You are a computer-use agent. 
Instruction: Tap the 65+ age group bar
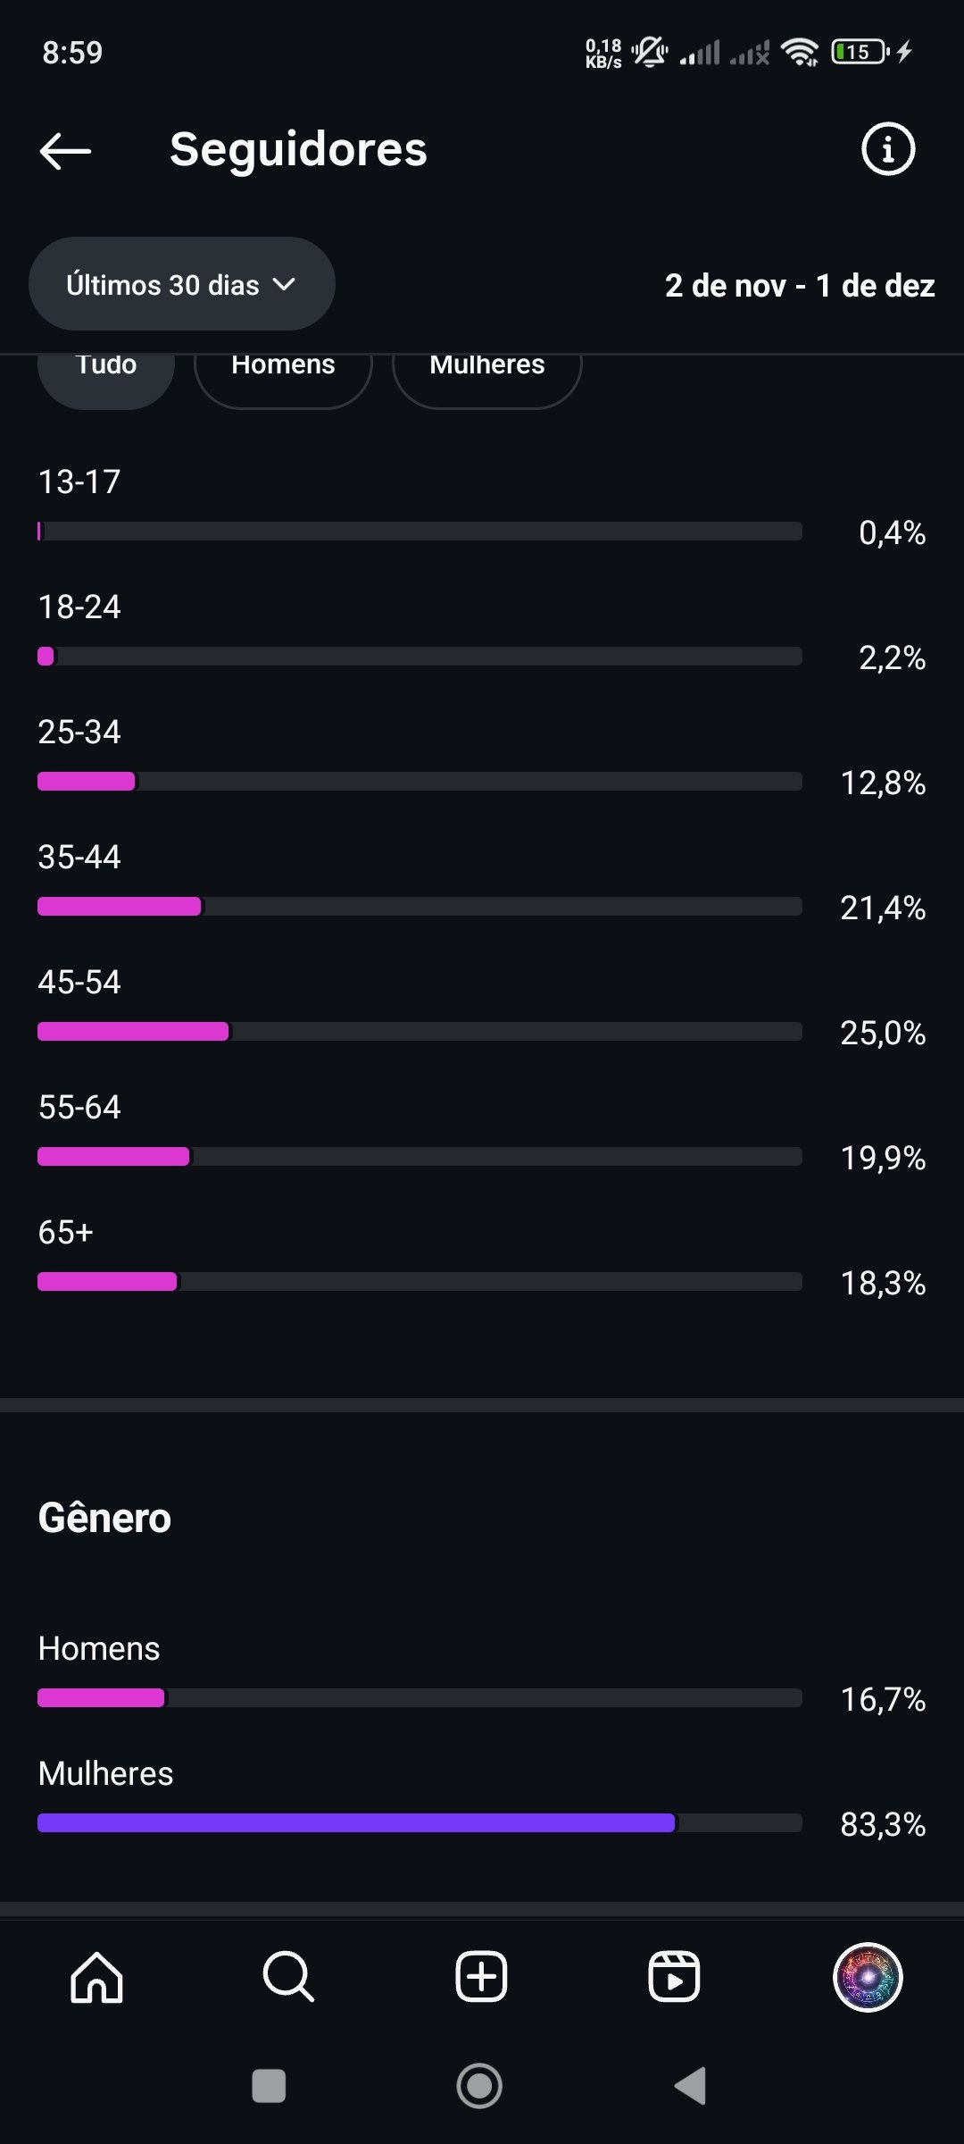pyautogui.click(x=420, y=1282)
